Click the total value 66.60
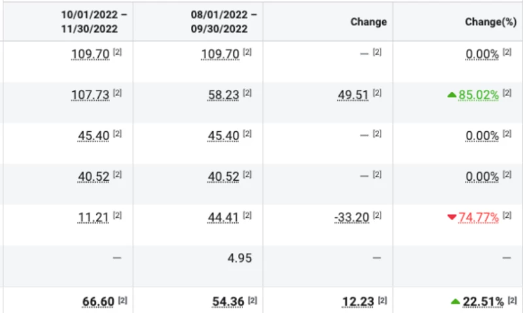Screen dimensions: 523x313 pyautogui.click(x=99, y=301)
